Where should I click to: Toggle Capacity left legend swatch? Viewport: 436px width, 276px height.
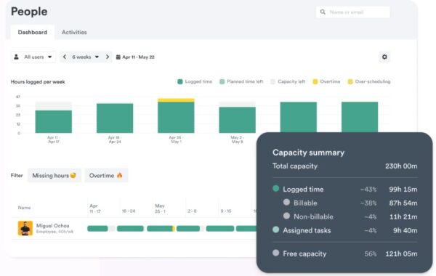point(272,82)
